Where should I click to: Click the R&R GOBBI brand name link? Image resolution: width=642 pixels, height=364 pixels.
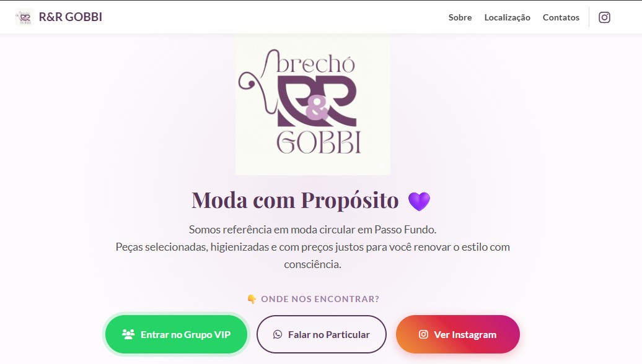tap(71, 17)
